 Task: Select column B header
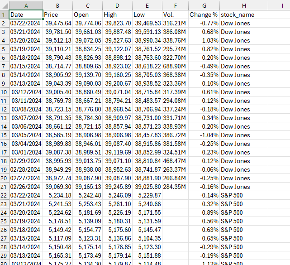click(58, 5)
